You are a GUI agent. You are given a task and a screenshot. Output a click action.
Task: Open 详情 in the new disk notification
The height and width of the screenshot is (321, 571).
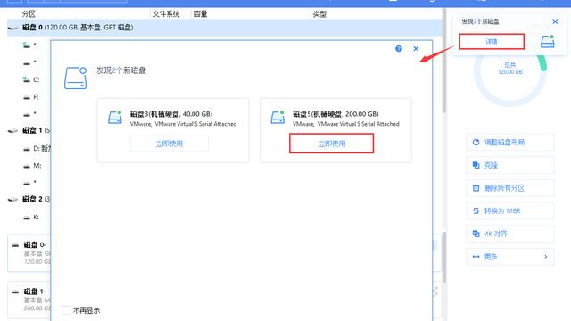(492, 42)
